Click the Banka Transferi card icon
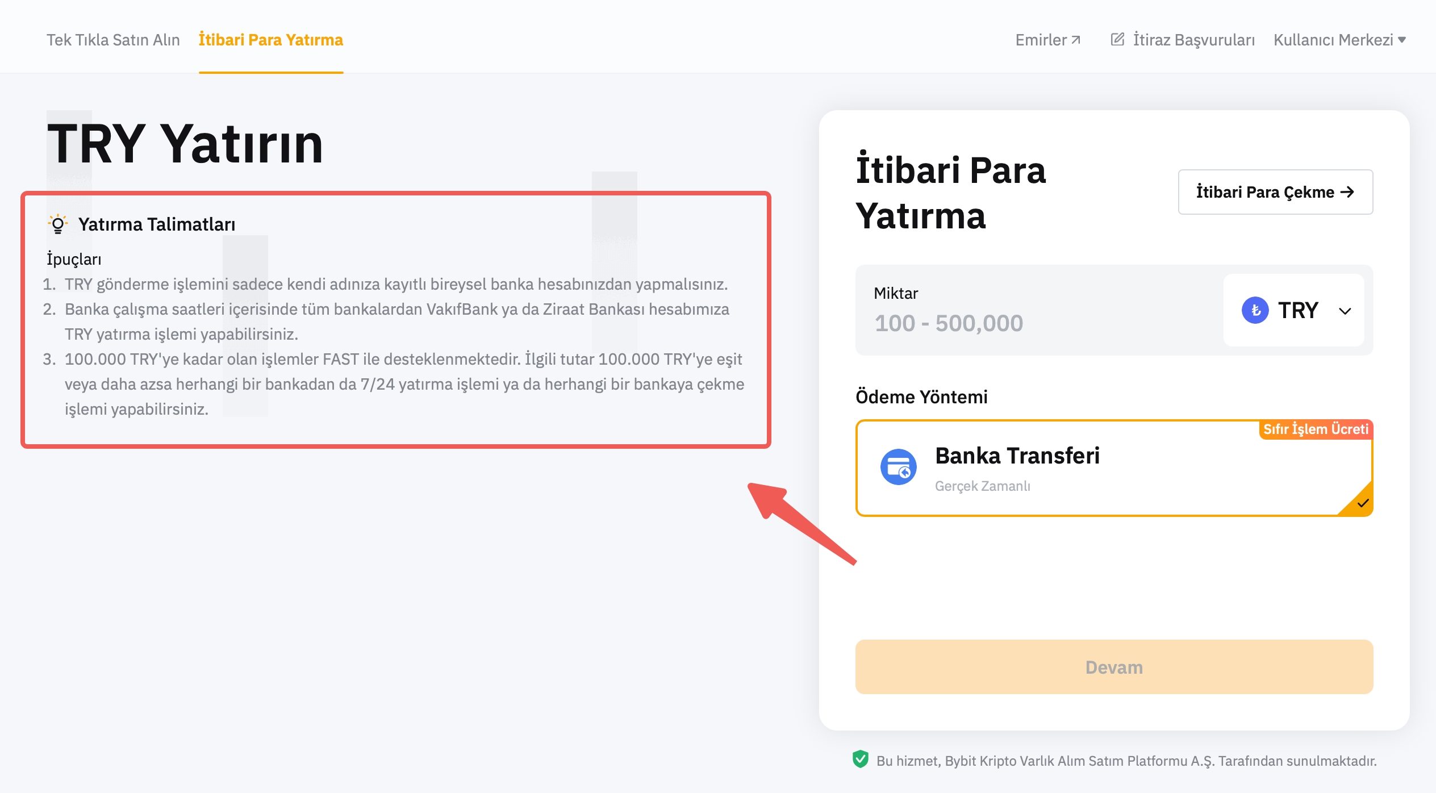 [x=898, y=468]
